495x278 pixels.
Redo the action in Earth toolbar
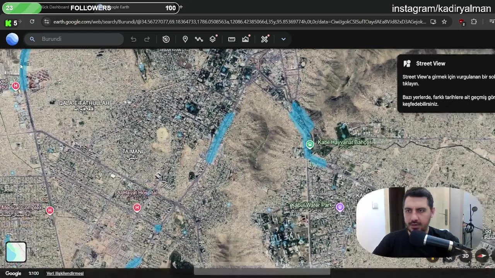click(147, 39)
